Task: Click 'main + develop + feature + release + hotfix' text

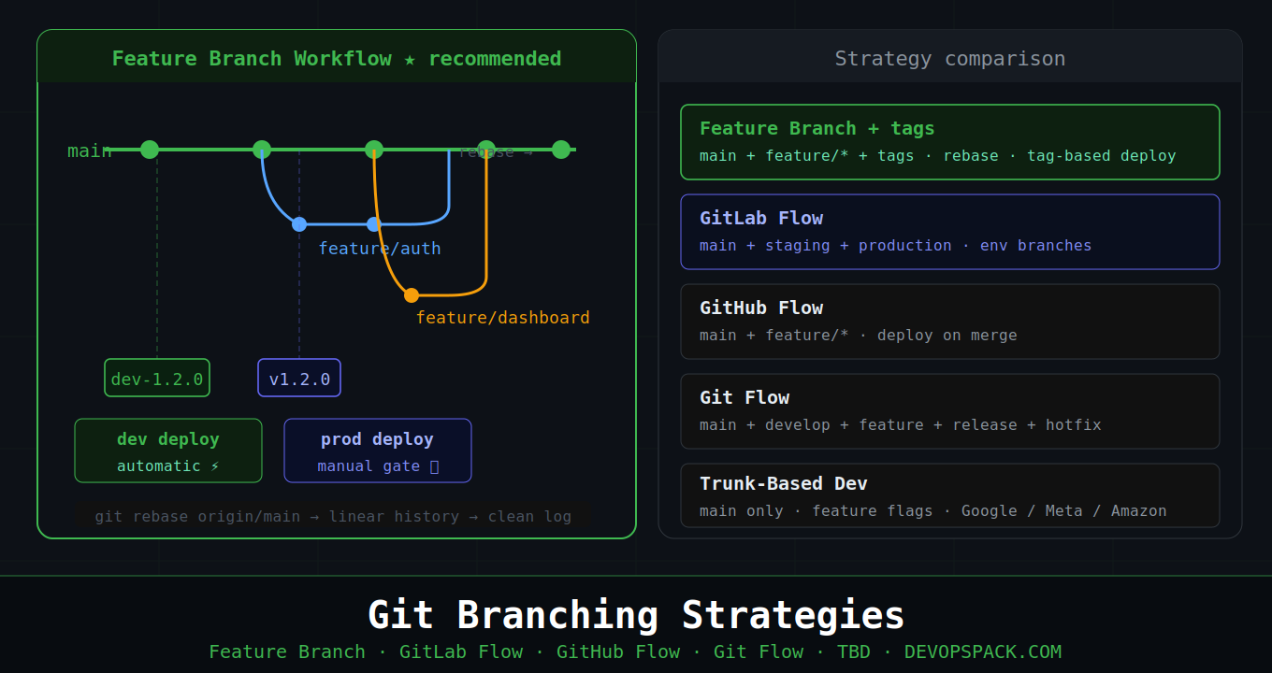Action: pyautogui.click(x=901, y=424)
